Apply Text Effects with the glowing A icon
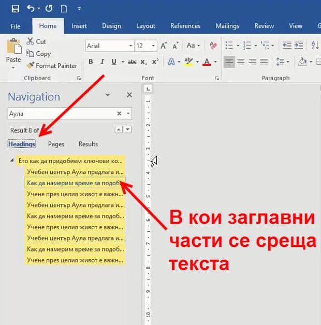Screen dimensions: 321x325 coord(171,62)
